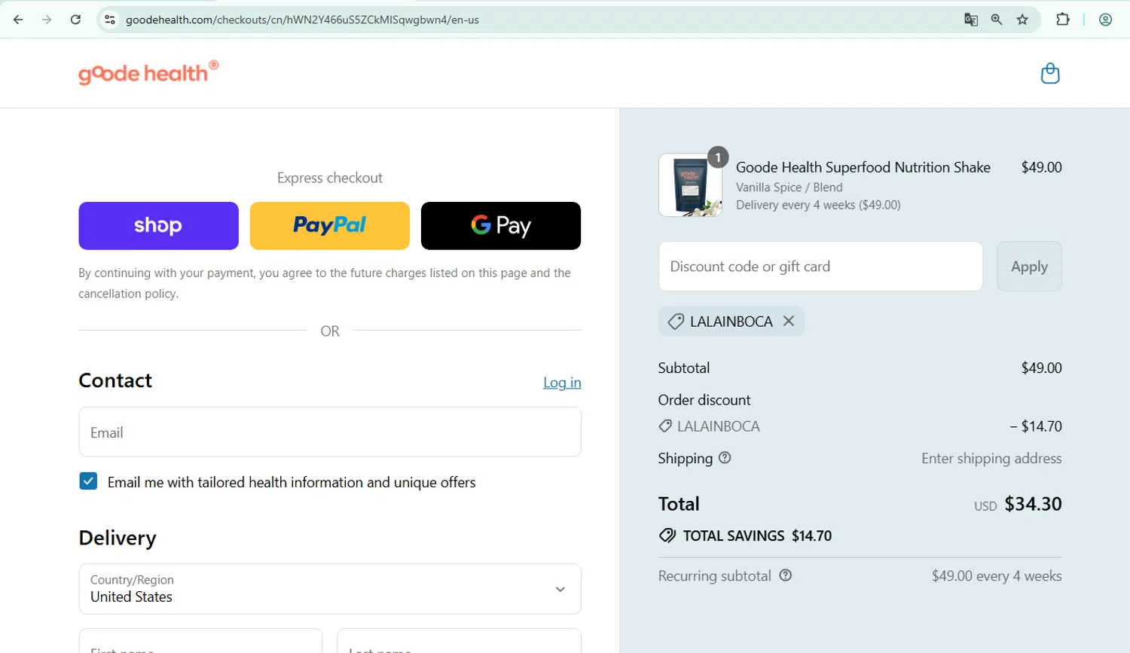The height and width of the screenshot is (653, 1130).
Task: Click the TOTAL SAVINGS $14.70 text
Action: 757,536
